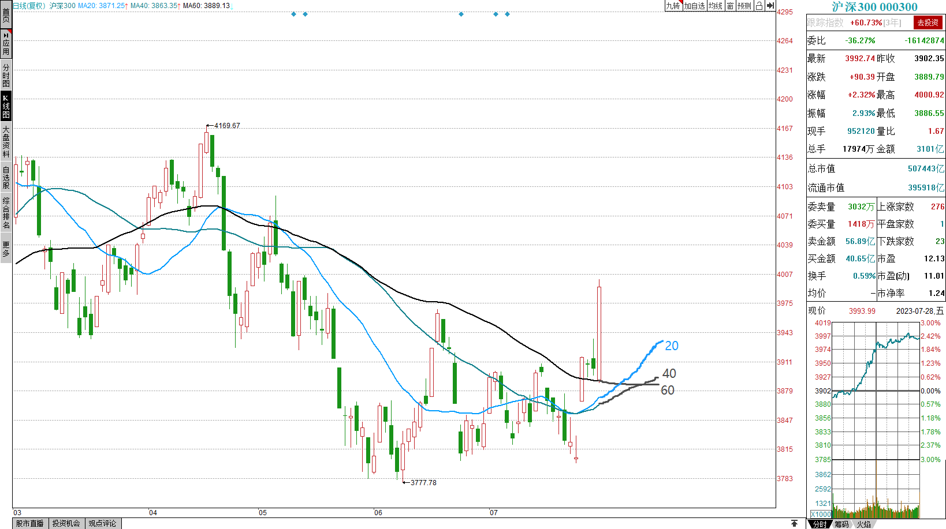Open the 投资机会 bottom tab

(x=66, y=523)
